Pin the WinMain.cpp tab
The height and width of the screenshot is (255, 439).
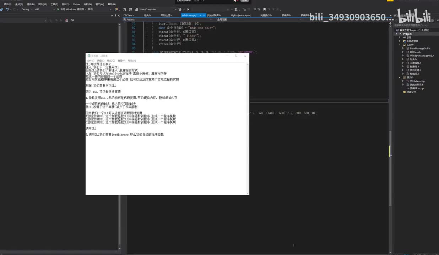pyautogui.click(x=201, y=16)
